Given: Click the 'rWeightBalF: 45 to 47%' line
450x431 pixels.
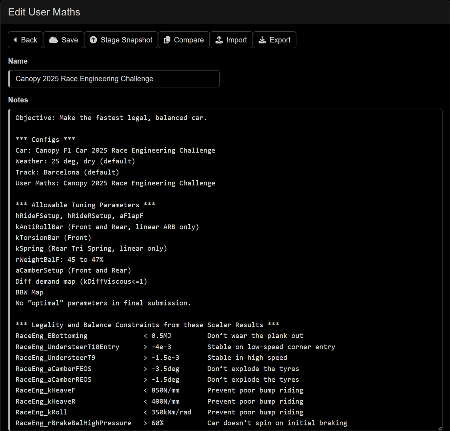Looking at the screenshot, I should point(59,259).
